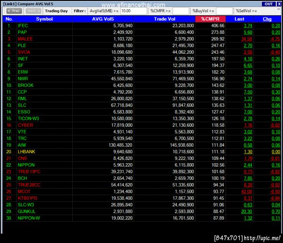
Task: Edit the AvgVal5(MB) filter field showing 10.00
Action: pyautogui.click(x=133, y=11)
